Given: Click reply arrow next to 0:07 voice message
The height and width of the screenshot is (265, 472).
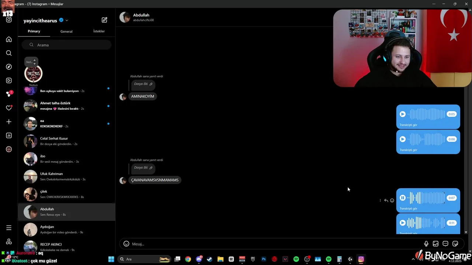Looking at the screenshot, I should [386, 201].
